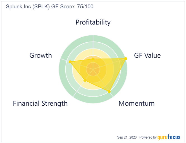Click the Growth axis label

(x=41, y=55)
